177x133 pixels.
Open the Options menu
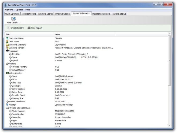[x=9, y=10]
